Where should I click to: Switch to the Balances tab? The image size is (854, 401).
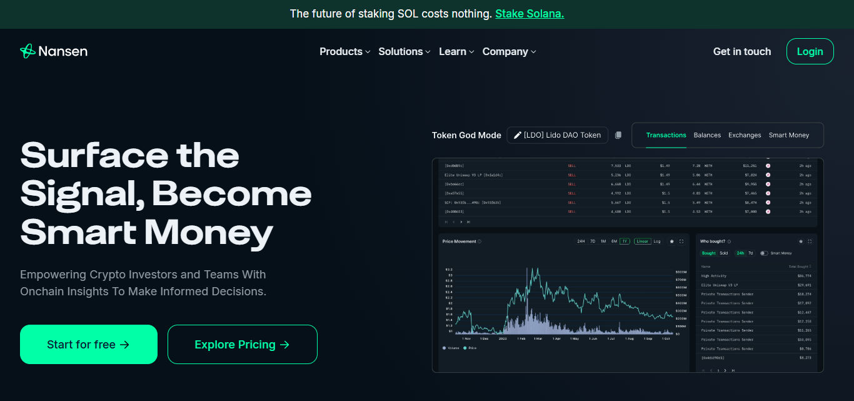(x=707, y=135)
